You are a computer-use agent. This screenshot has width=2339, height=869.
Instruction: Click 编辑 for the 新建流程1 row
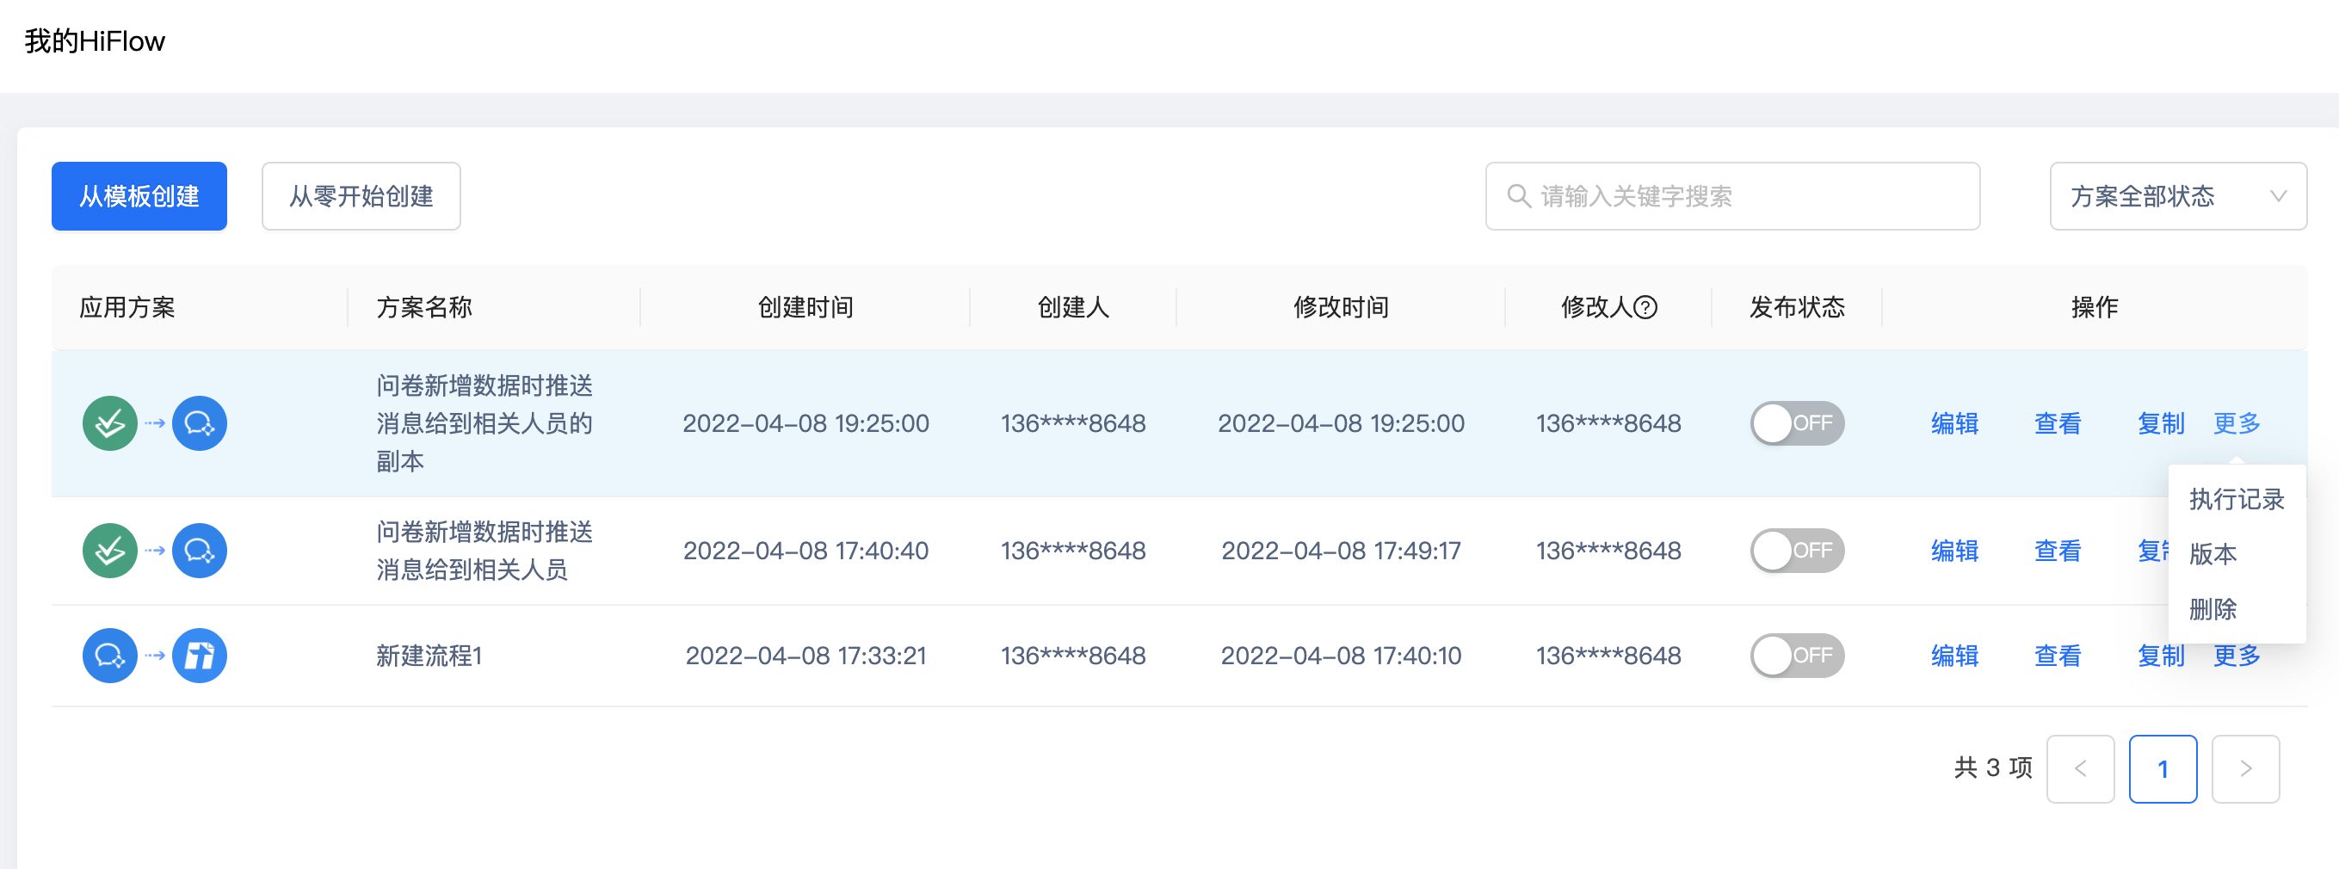tap(1955, 656)
